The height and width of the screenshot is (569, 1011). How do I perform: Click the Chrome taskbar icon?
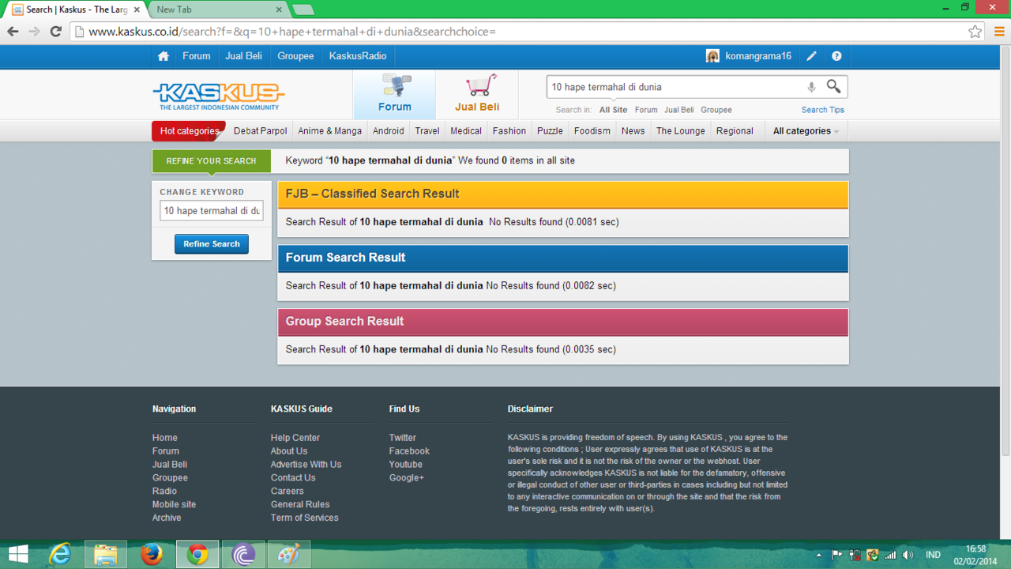197,554
